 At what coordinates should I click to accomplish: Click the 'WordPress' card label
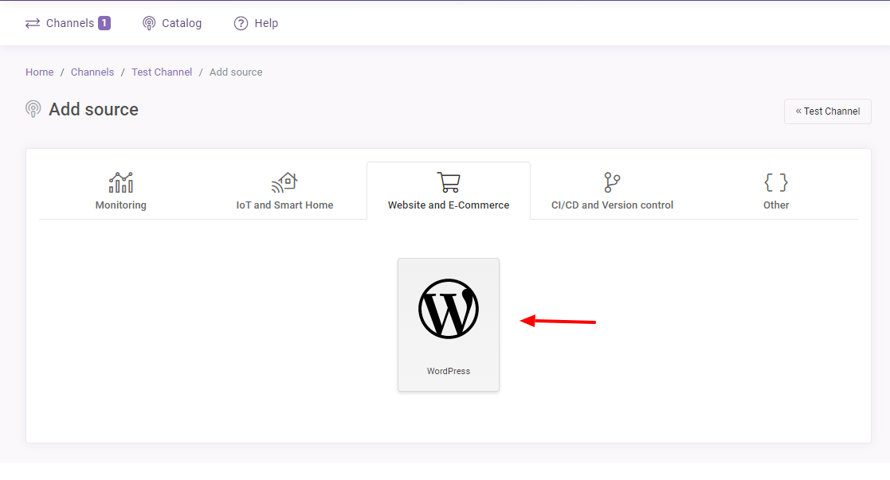coord(449,371)
